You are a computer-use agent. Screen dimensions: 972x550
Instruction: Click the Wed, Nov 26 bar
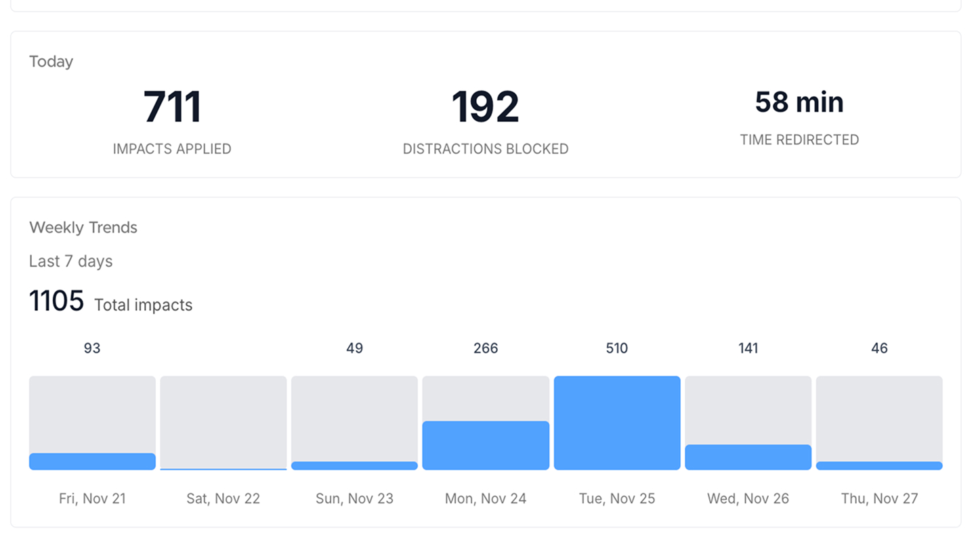tap(748, 423)
